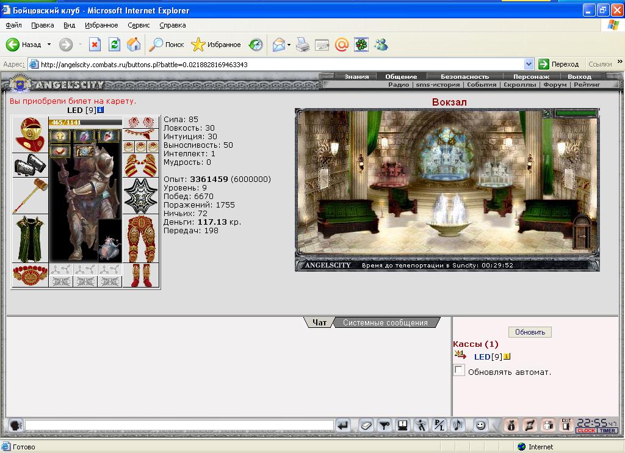Image resolution: width=625 pixels, height=453 pixels.
Task: Click the running man icon
Action: [421, 426]
